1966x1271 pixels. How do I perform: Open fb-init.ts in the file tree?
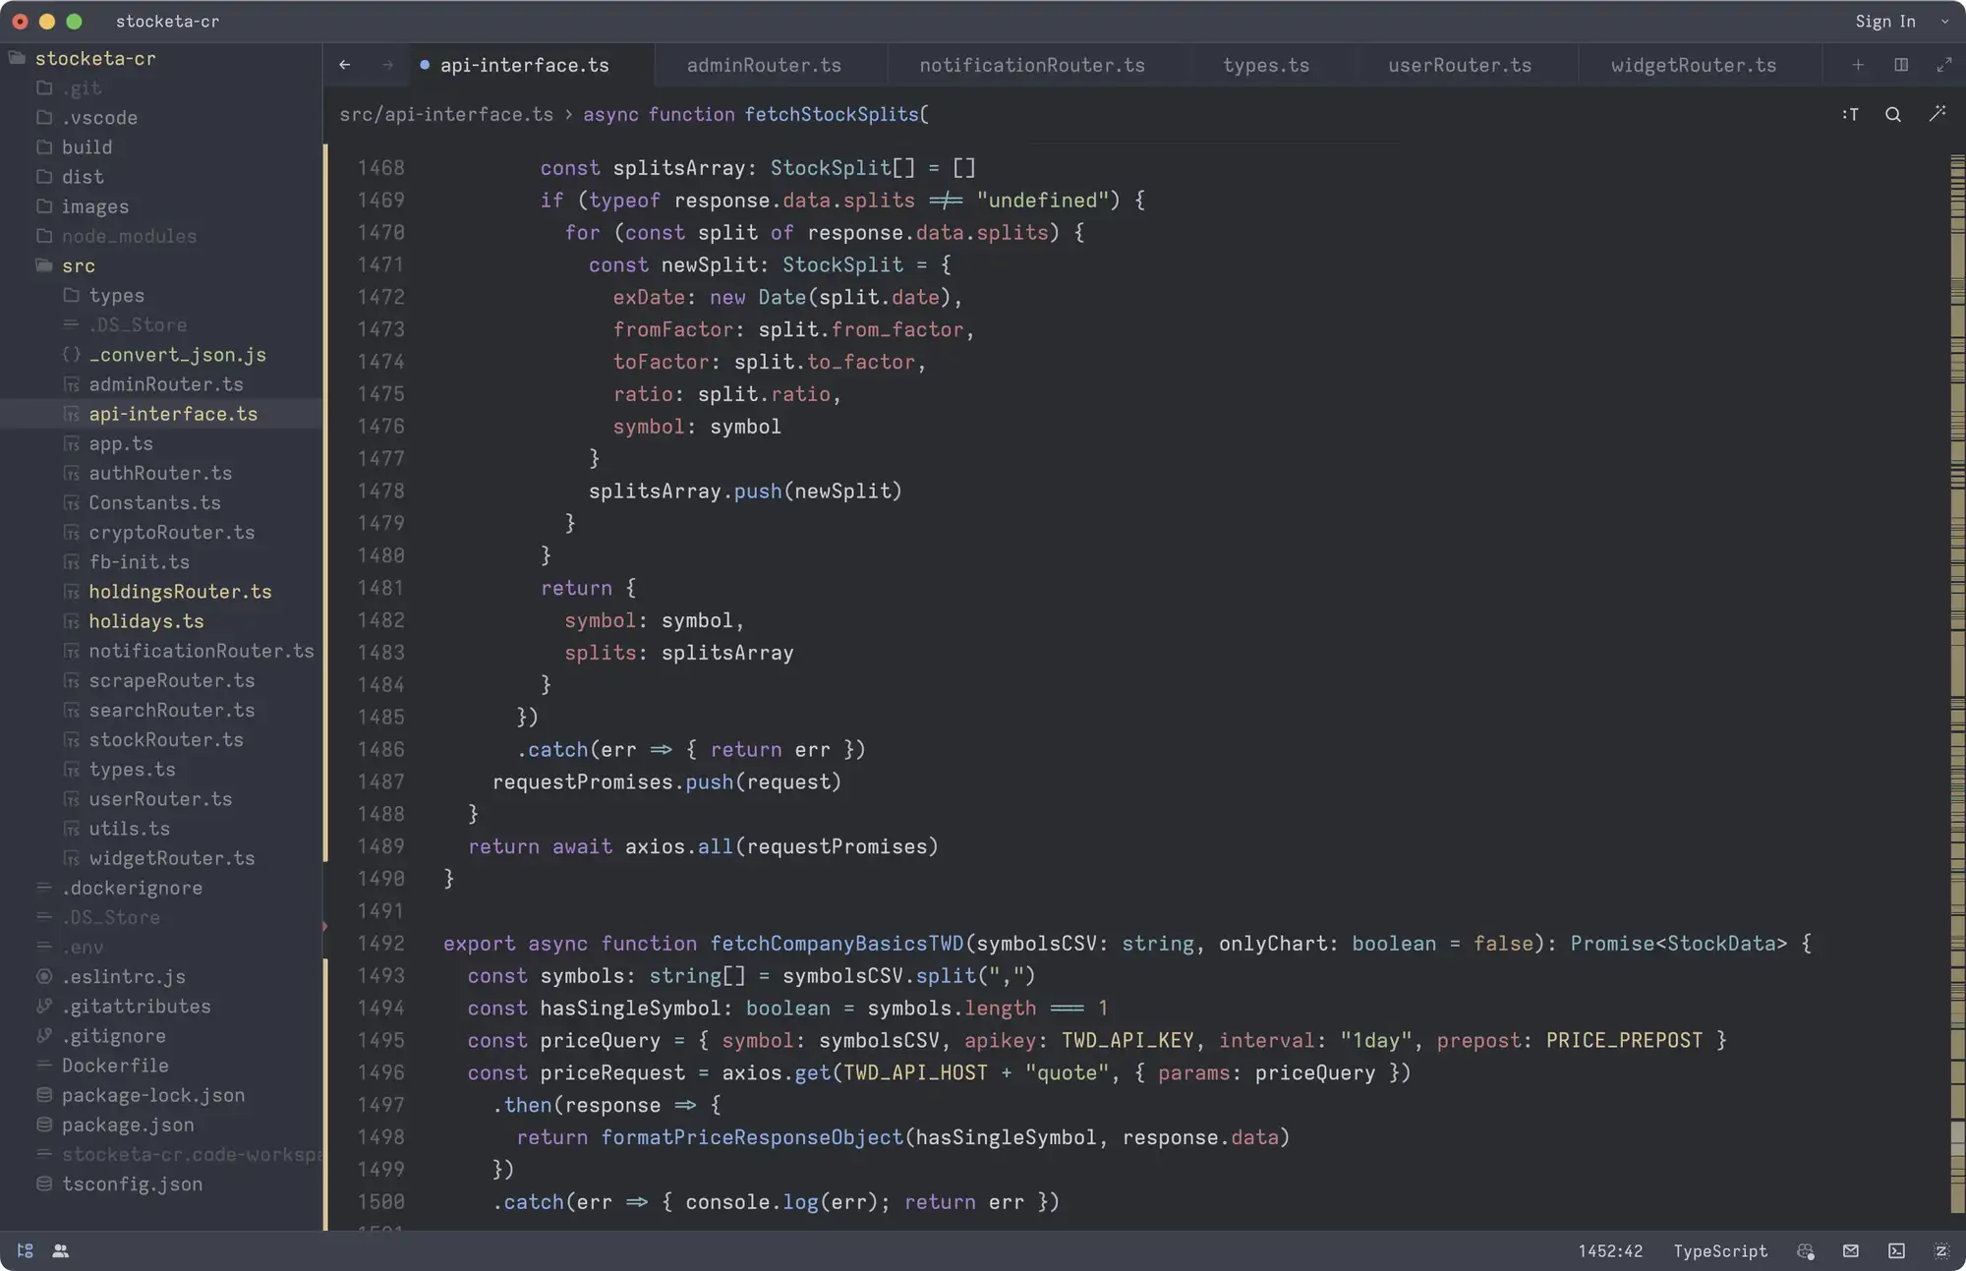coord(139,562)
